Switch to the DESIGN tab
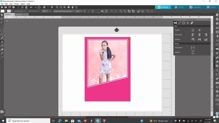219x123 pixels. click(x=163, y=7)
